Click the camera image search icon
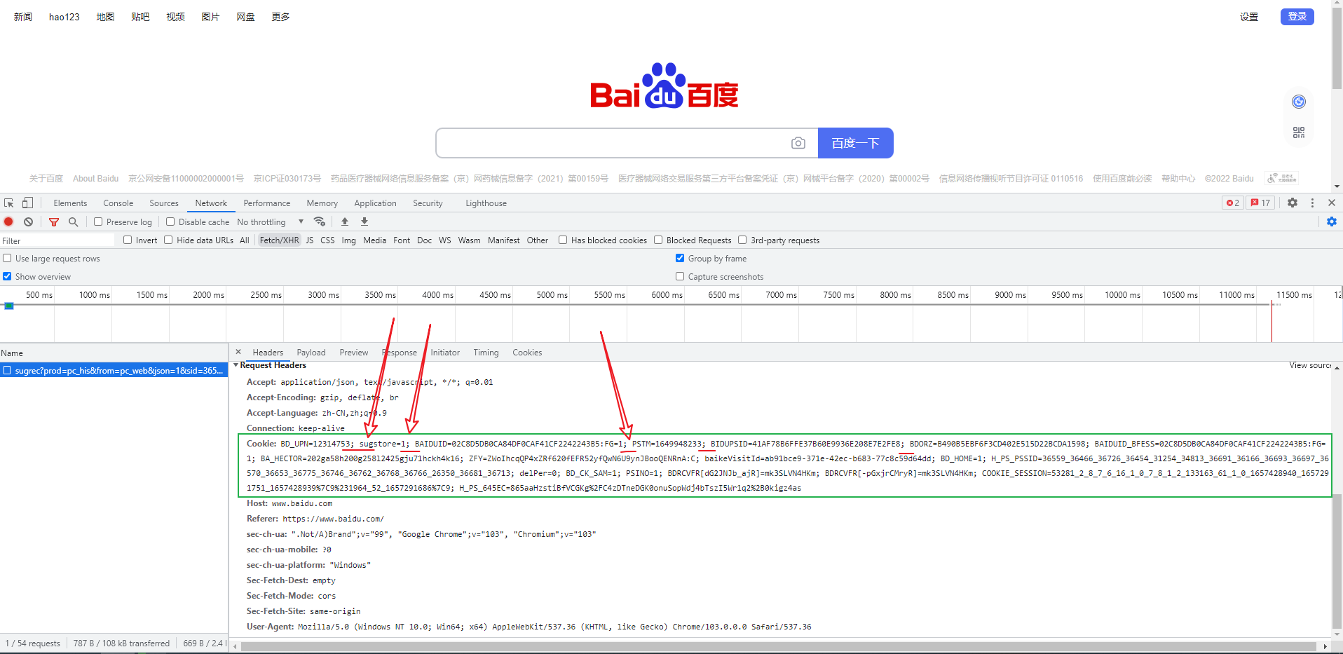The image size is (1343, 654). (x=798, y=143)
